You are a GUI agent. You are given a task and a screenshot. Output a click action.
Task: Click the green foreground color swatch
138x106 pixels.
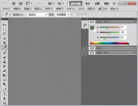[92, 28]
